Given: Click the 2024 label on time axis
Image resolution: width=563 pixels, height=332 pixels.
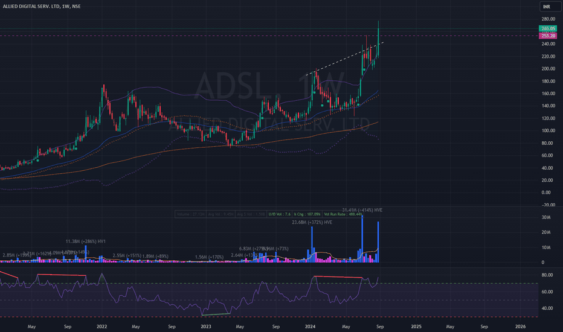Looking at the screenshot, I should click(x=310, y=327).
